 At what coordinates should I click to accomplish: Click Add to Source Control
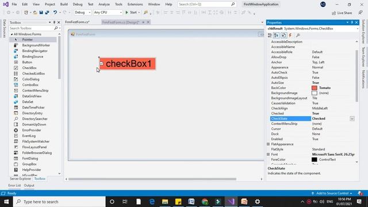pyautogui.click(x=332, y=193)
